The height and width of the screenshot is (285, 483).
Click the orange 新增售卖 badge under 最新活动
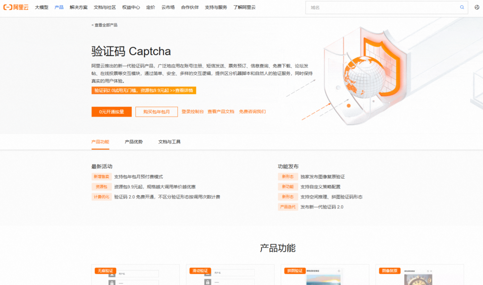101,176
